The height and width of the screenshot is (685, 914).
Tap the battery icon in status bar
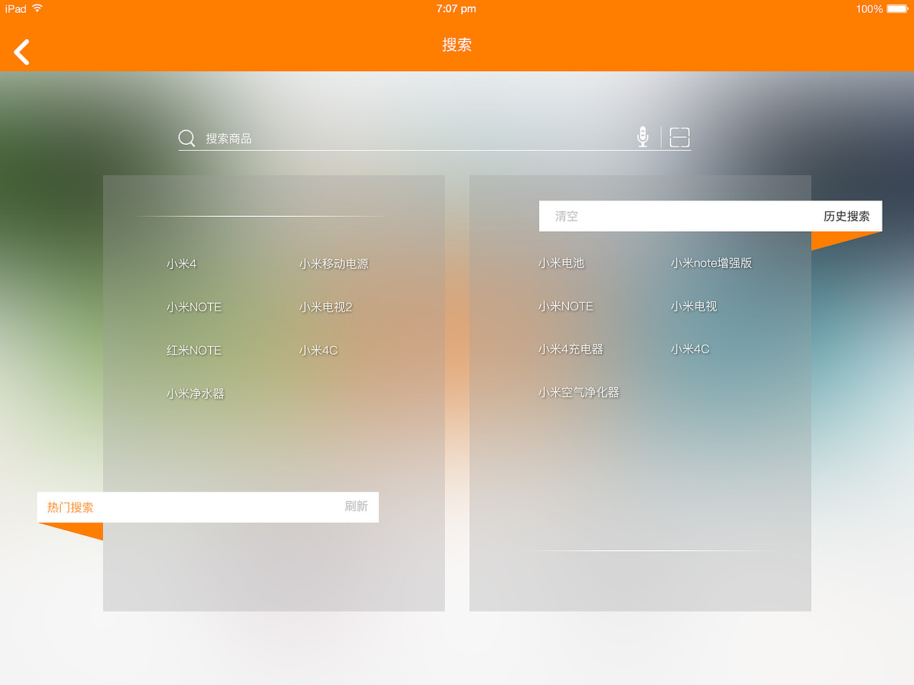898,9
